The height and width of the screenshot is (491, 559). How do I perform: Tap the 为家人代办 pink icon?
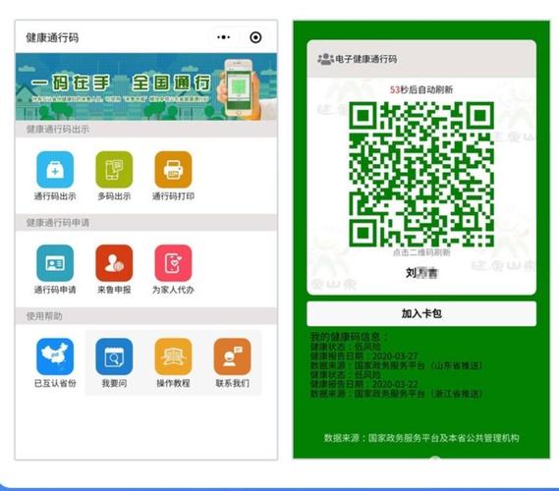pyautogui.click(x=173, y=263)
